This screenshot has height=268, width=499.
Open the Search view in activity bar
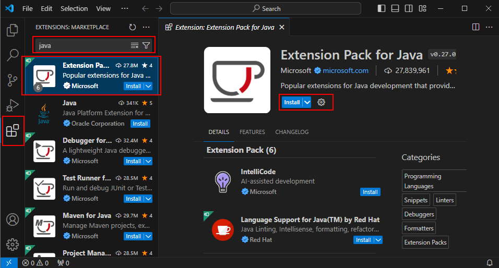tap(13, 55)
